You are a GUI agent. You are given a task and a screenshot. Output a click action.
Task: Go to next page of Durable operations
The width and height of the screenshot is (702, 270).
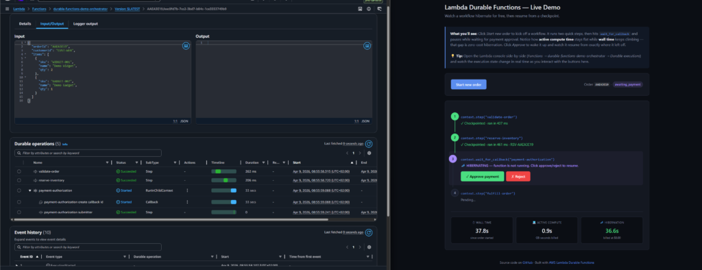(x=359, y=153)
